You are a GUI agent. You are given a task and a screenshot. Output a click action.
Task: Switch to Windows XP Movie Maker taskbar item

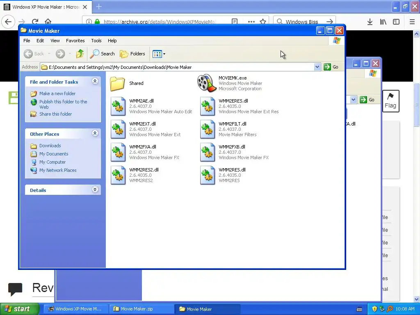[76, 309]
